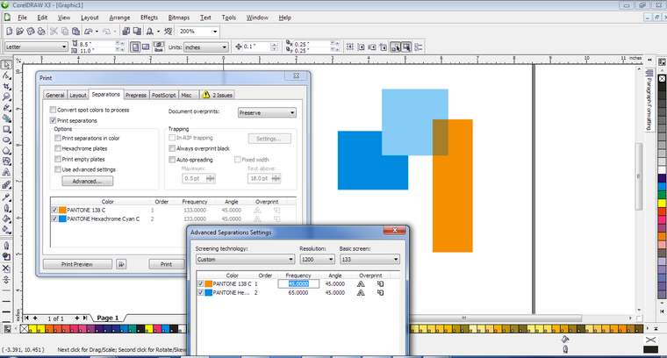
Task: Click the print options icon beside Print Preview
Action: pos(121,264)
